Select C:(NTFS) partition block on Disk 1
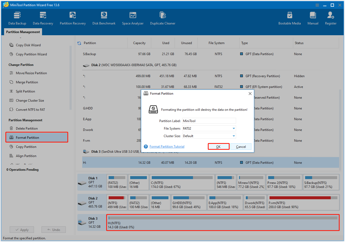 (x=182, y=182)
